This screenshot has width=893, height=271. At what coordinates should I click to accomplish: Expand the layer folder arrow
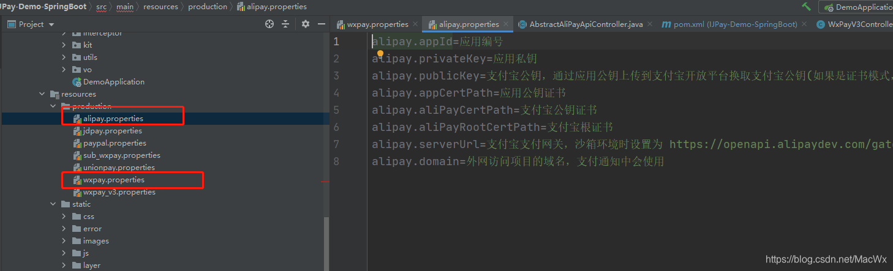[x=64, y=265]
